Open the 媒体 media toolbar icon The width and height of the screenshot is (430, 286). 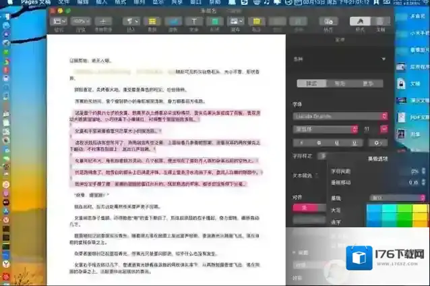coord(236,22)
